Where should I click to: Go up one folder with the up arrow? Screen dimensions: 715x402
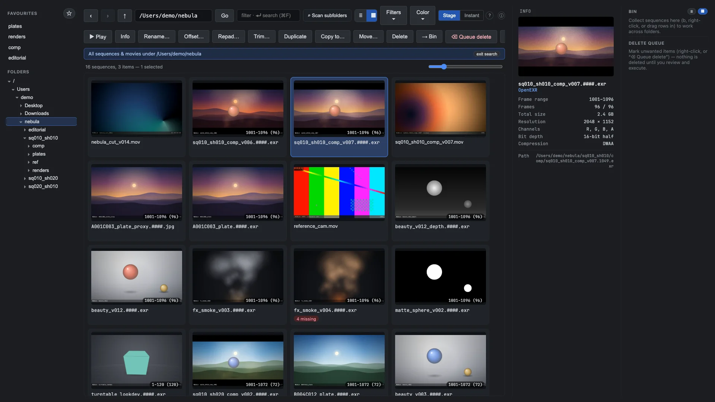(125, 16)
